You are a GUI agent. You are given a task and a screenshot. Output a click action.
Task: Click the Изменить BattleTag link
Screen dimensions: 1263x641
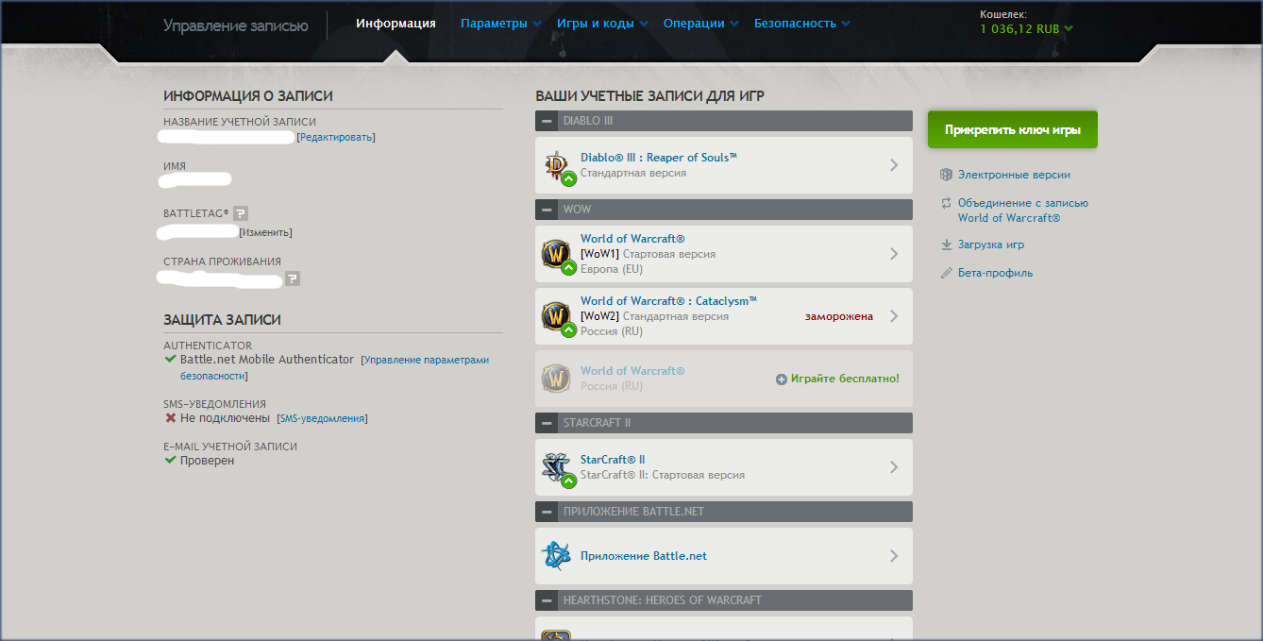tap(265, 232)
